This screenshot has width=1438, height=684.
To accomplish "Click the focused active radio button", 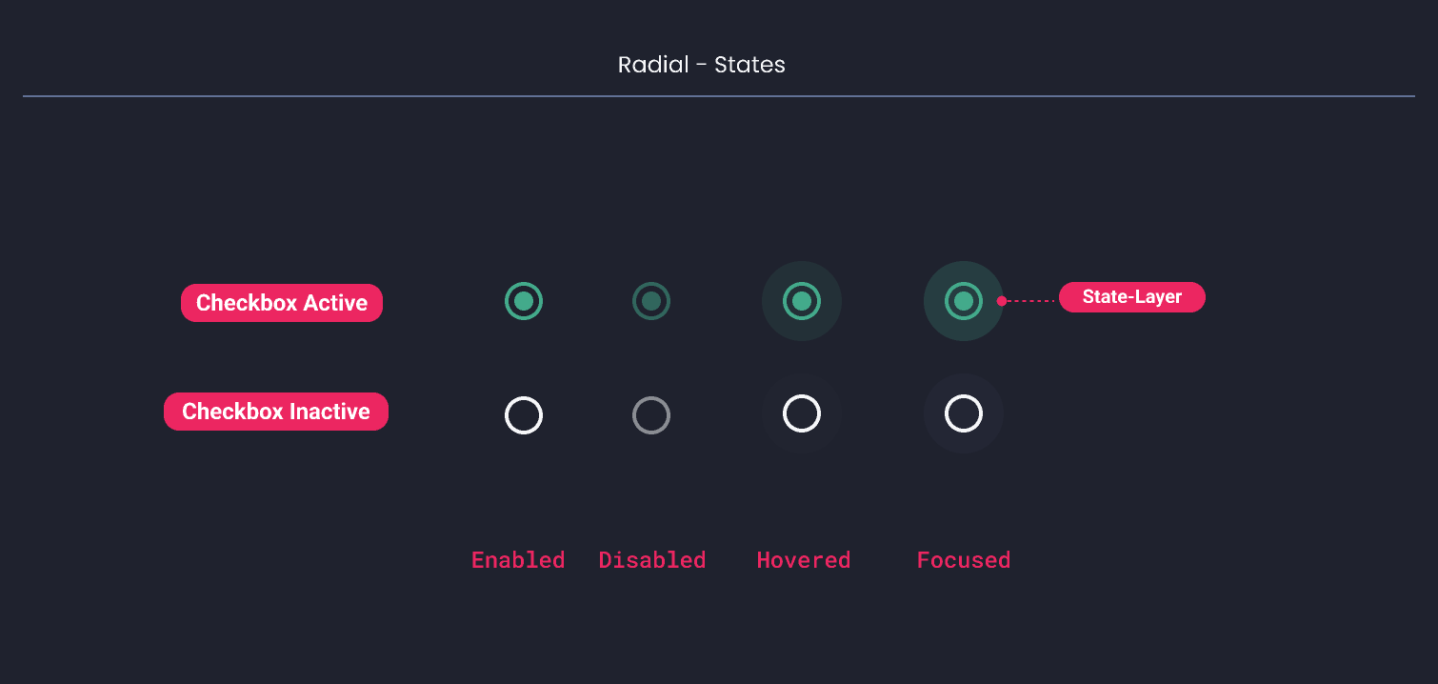I will pos(964,301).
